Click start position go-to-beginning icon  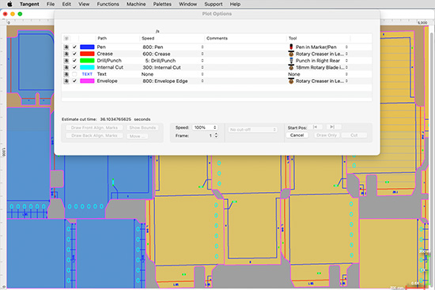pyautogui.click(x=315, y=127)
